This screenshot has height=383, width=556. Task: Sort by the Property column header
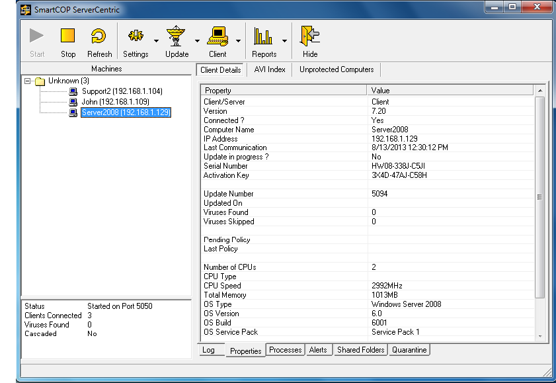[x=284, y=91]
